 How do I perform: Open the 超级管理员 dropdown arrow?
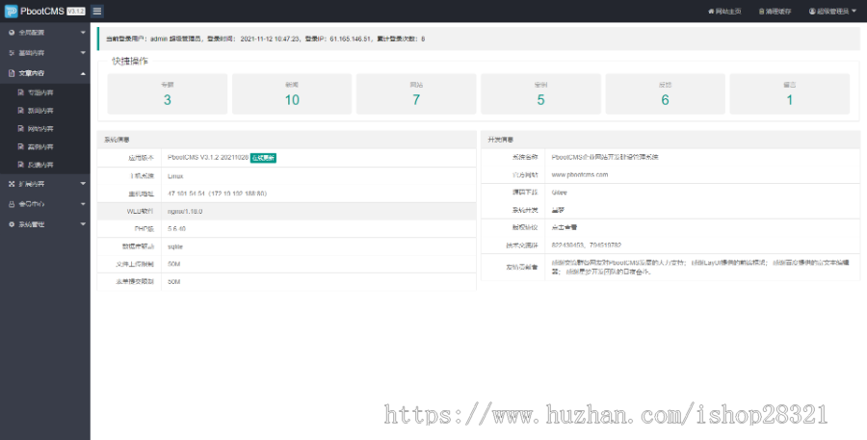(854, 11)
